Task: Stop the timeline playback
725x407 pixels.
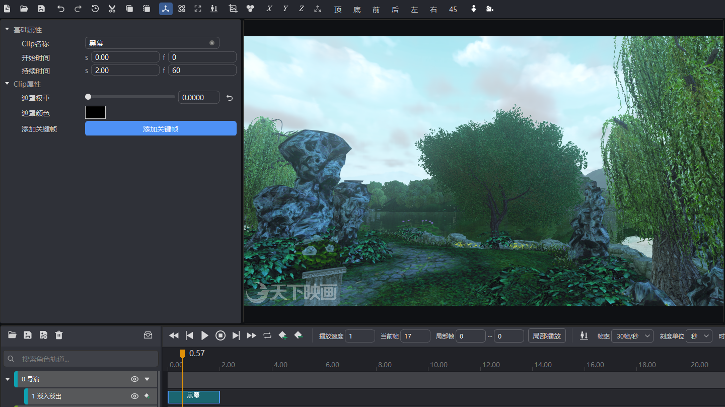Action: point(221,335)
